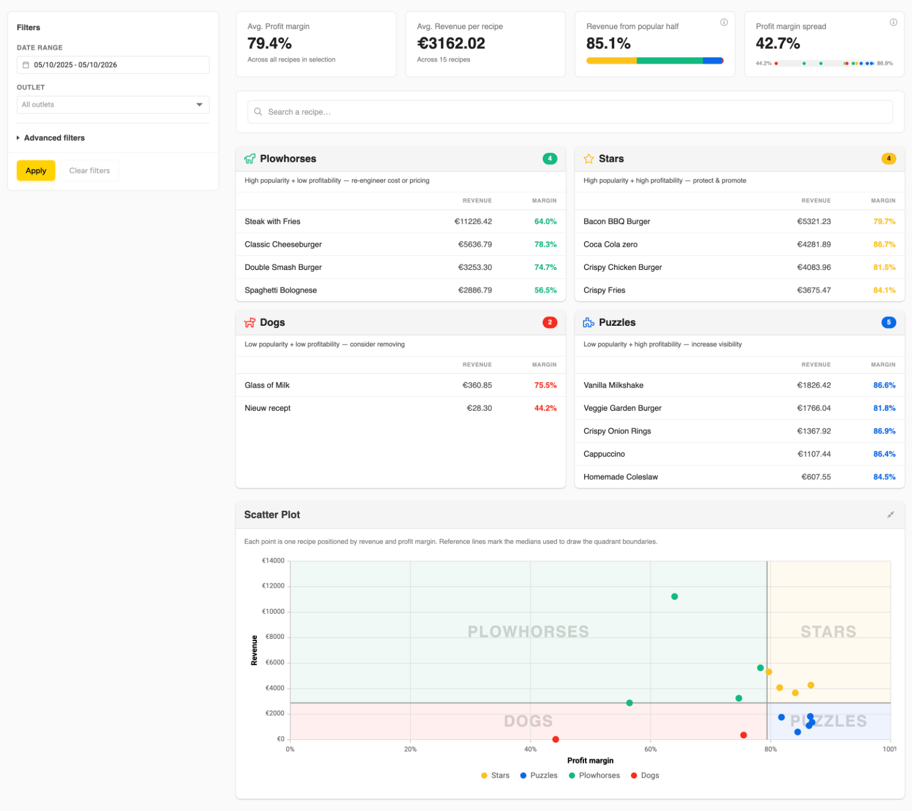Click the calendar icon in date range
912x811 pixels.
click(26, 65)
